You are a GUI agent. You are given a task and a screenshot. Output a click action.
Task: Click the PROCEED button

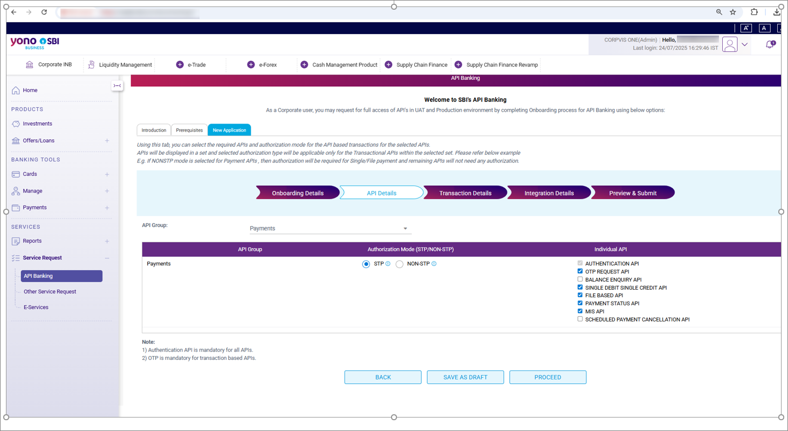[x=548, y=377]
